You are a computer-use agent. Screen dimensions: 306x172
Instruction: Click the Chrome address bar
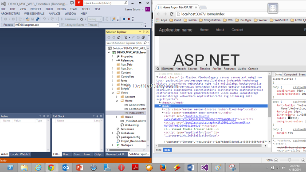[x=241, y=14]
